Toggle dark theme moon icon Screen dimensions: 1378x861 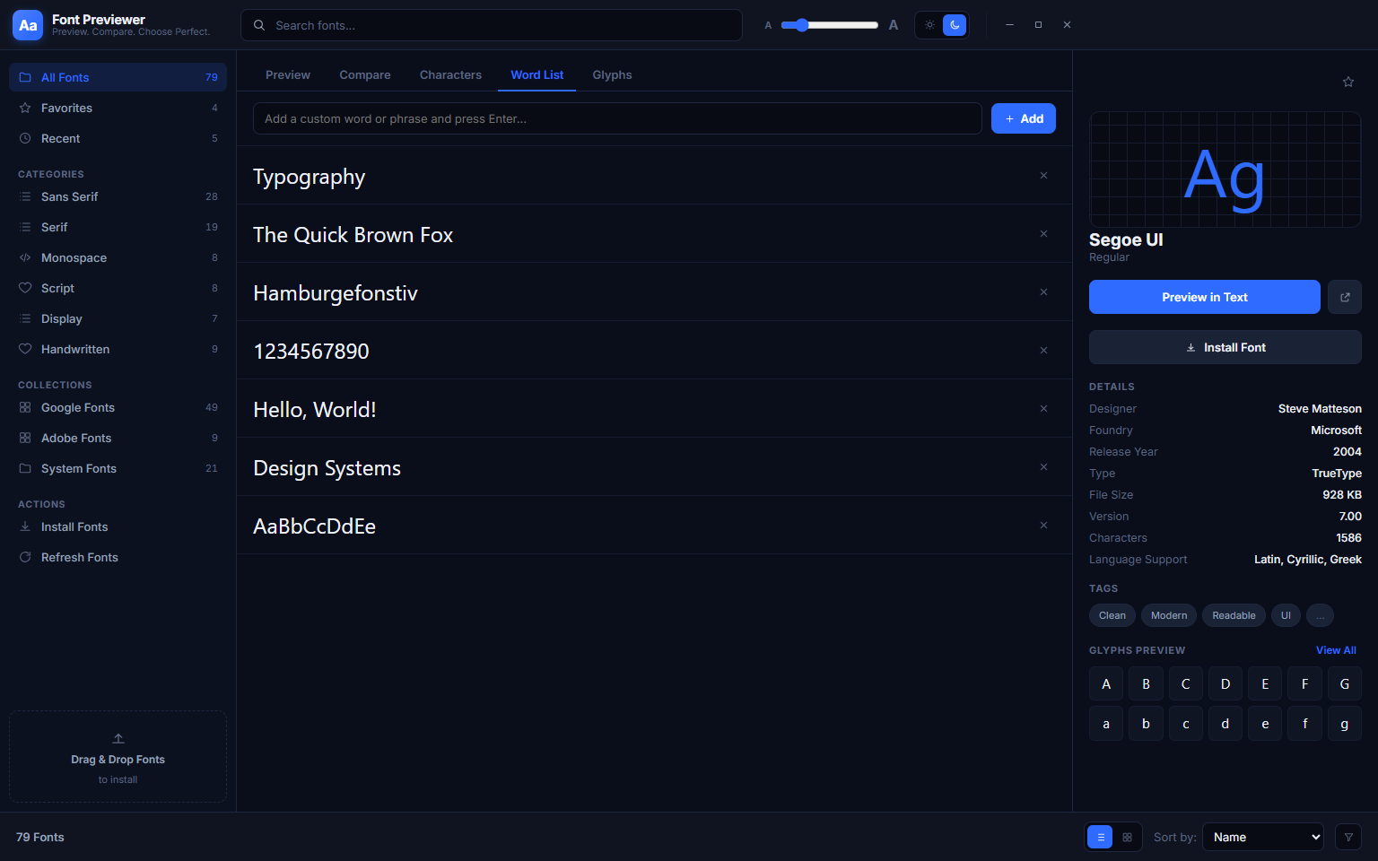click(955, 25)
